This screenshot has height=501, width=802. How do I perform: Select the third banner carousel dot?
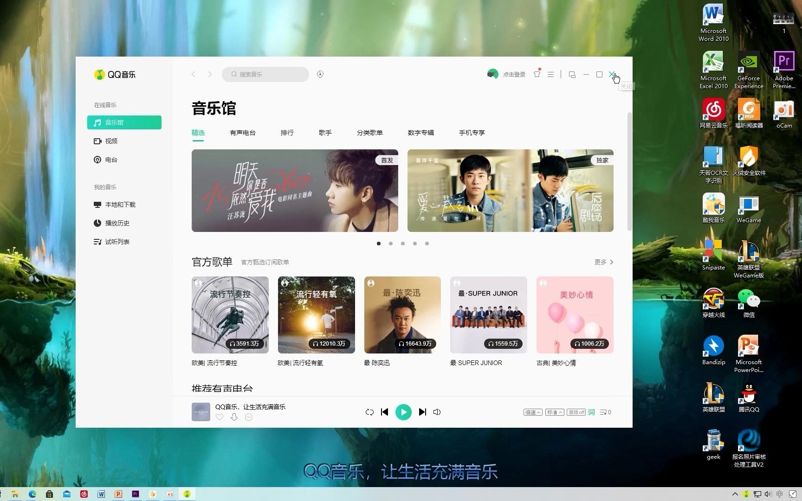[x=403, y=244]
